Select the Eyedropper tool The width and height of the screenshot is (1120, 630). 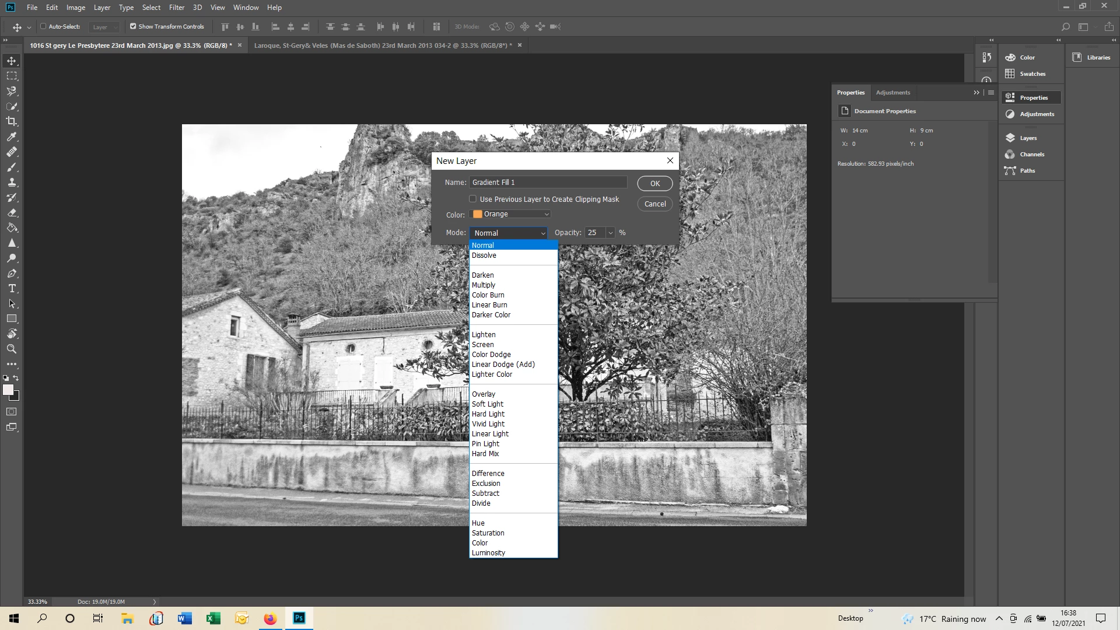(x=12, y=136)
